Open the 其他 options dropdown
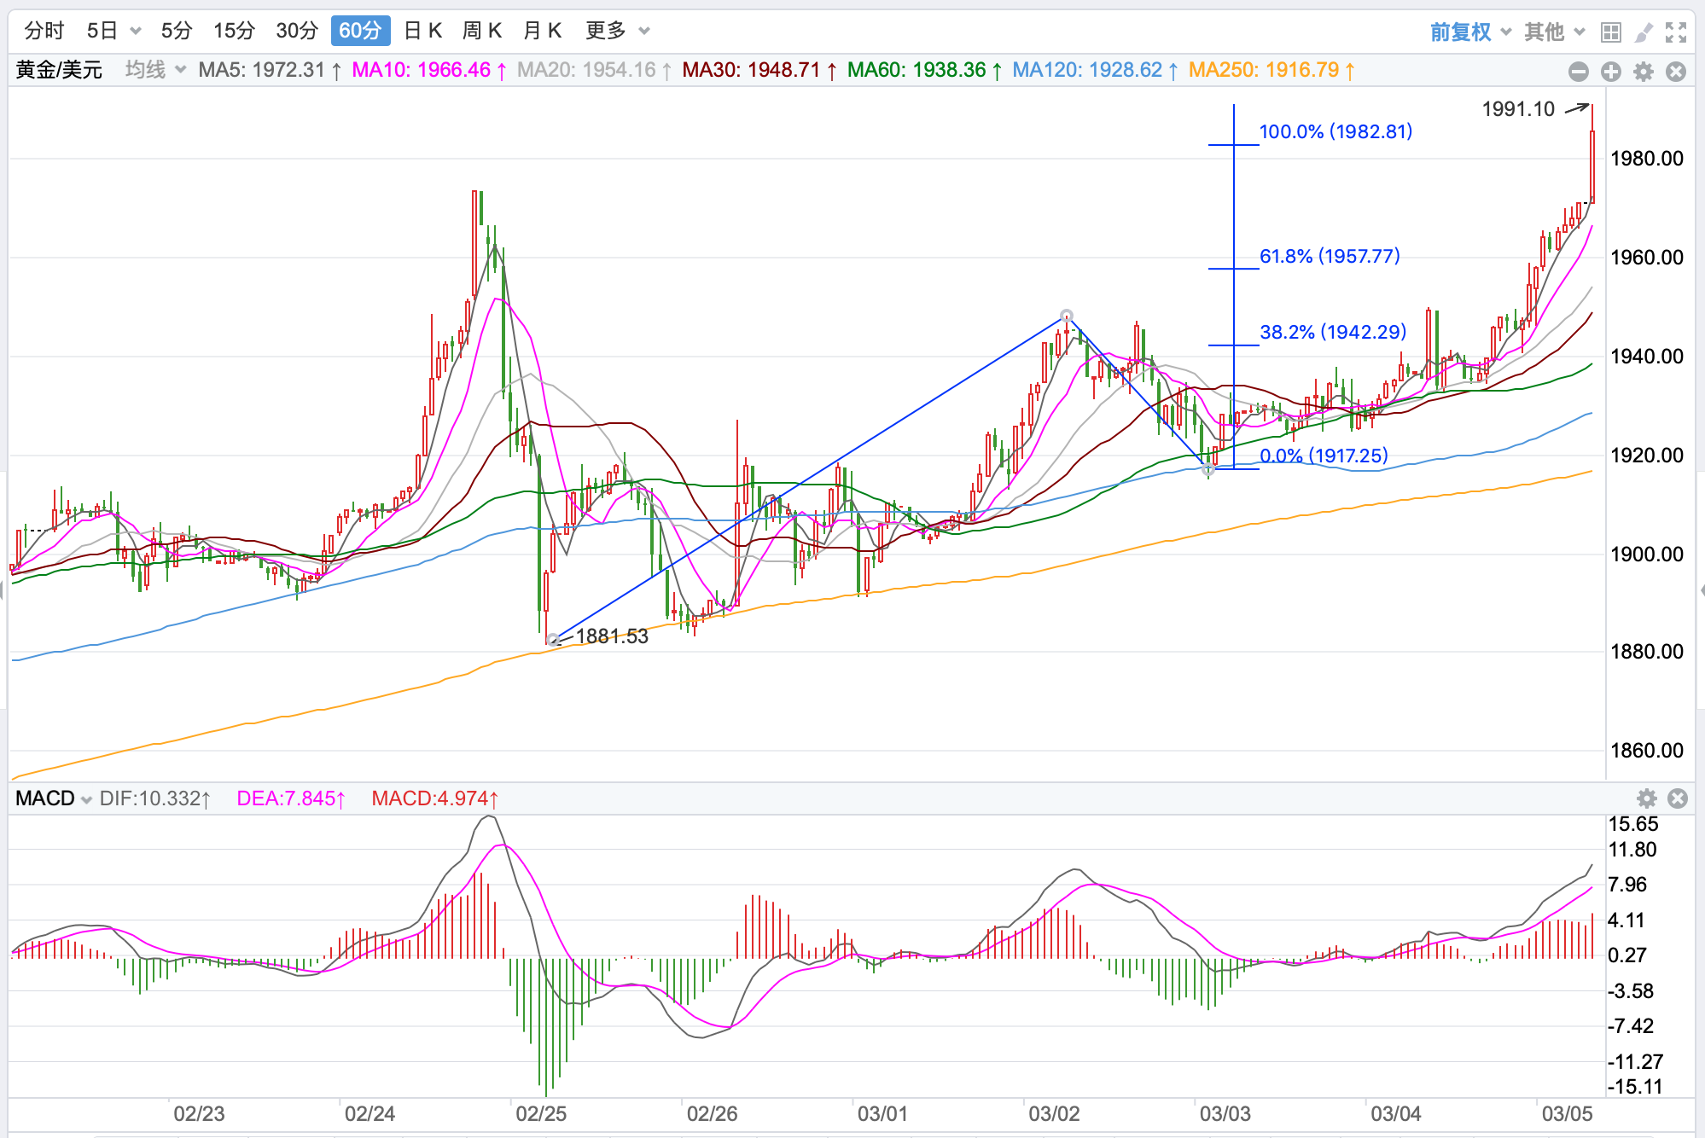 1555,32
